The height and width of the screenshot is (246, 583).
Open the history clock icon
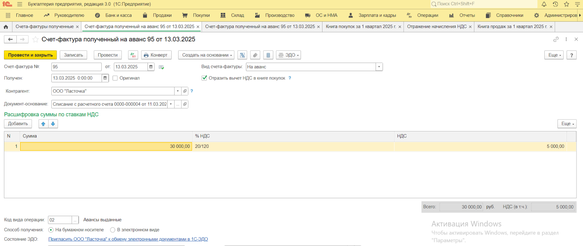point(555,4)
